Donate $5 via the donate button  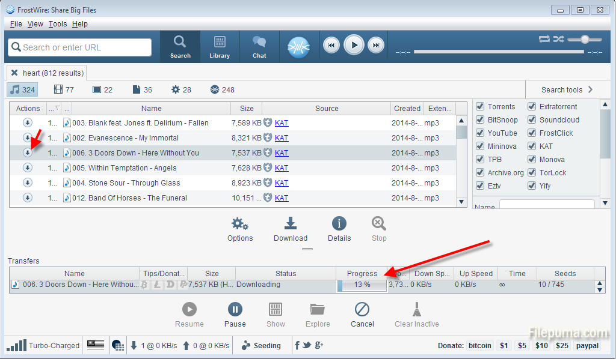522,346
